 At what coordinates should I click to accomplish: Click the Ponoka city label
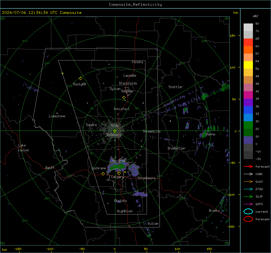[137, 62]
